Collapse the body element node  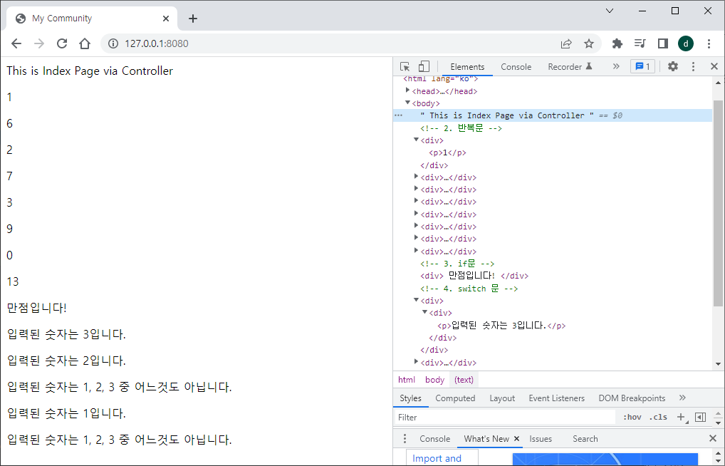(407, 103)
